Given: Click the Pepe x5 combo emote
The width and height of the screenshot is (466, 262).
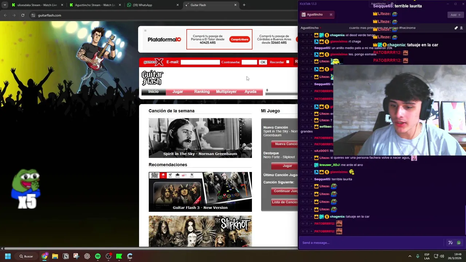Looking at the screenshot, I should tap(26, 188).
